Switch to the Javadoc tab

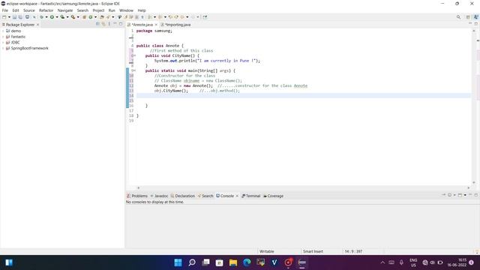(159, 196)
